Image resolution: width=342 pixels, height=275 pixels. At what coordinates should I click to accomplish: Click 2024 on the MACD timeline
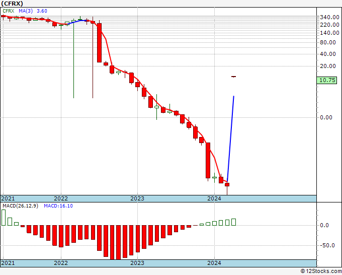pos(214,263)
